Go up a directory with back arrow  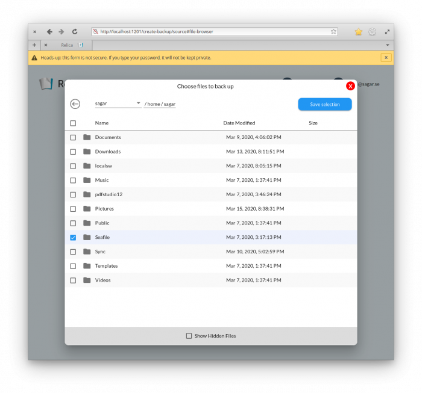click(x=75, y=104)
